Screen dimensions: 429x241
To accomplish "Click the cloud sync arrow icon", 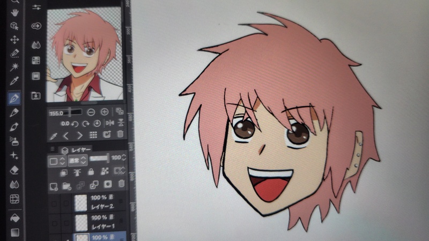I will [36, 26].
